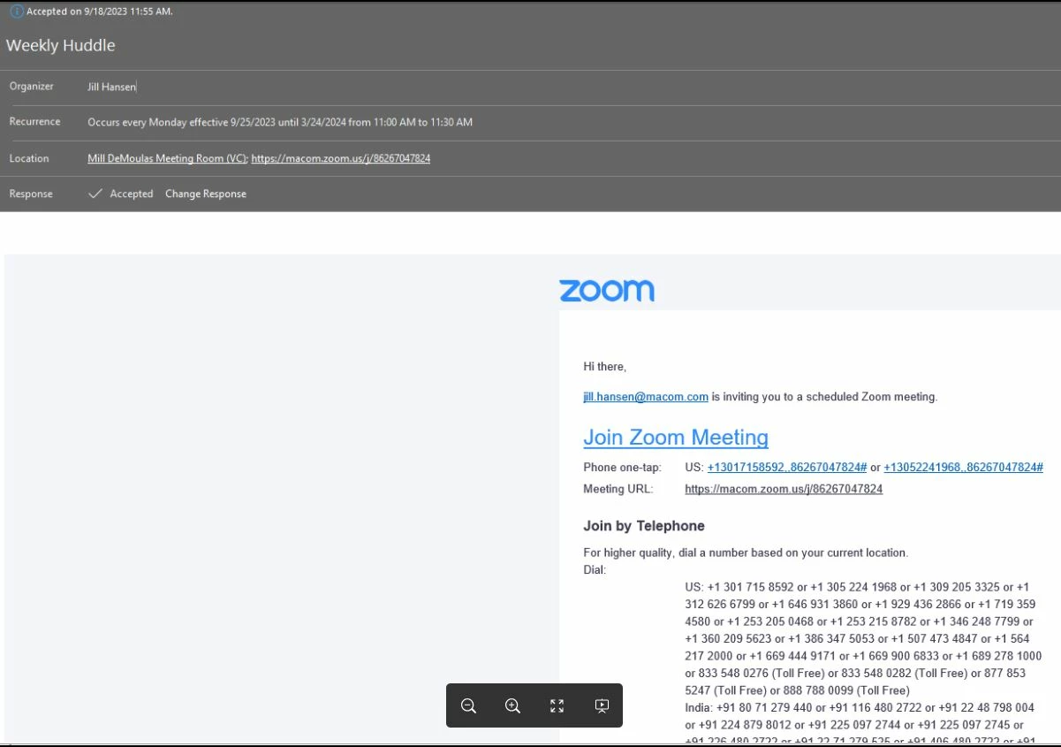Image resolution: width=1061 pixels, height=747 pixels.
Task: Click the Recurrence details text
Action: pos(280,122)
